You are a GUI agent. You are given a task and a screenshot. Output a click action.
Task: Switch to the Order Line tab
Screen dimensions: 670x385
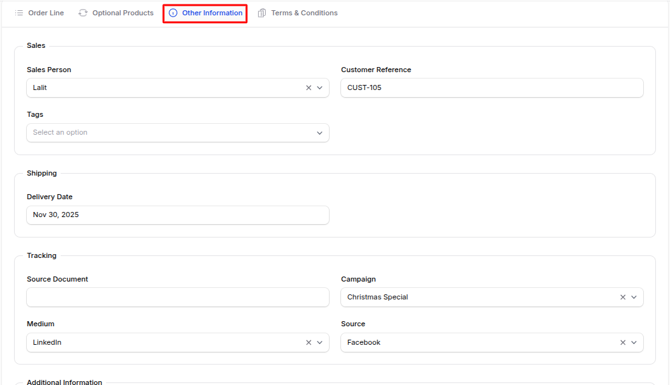coord(45,12)
